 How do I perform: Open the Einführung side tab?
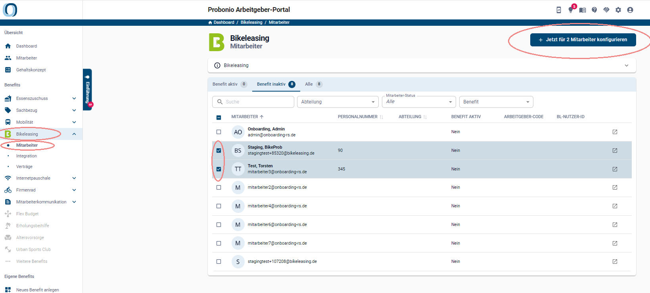[87, 90]
